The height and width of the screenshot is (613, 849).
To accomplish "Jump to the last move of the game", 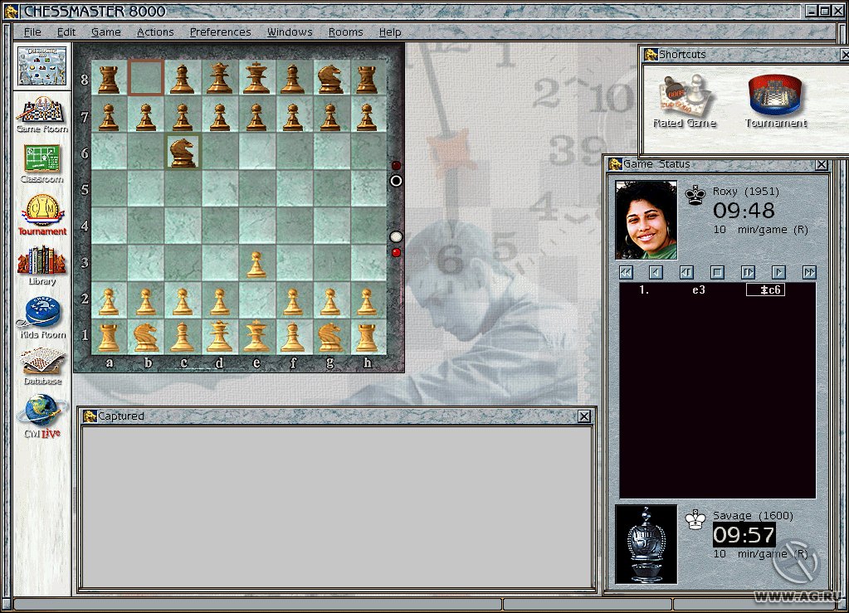I will pyautogui.click(x=809, y=272).
